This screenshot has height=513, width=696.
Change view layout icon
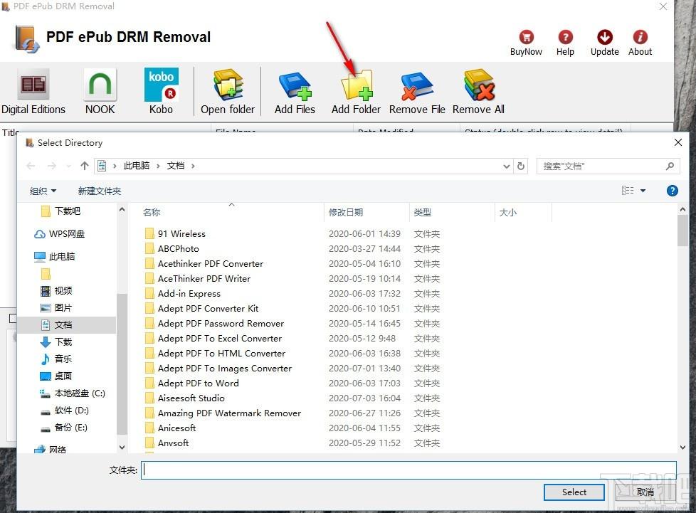628,191
